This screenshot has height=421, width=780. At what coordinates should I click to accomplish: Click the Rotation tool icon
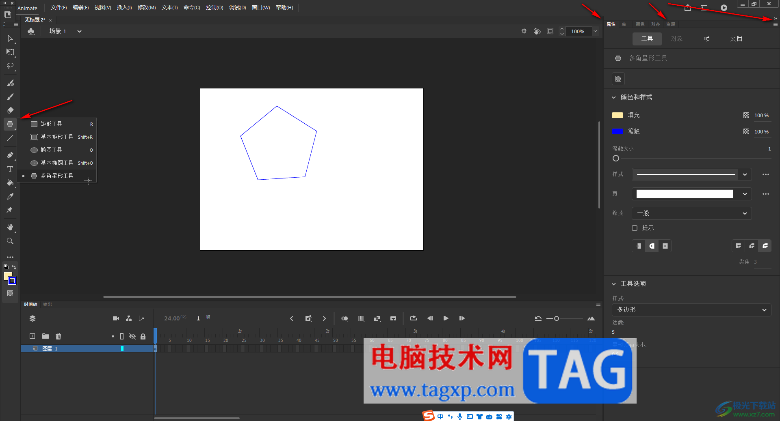(x=537, y=31)
